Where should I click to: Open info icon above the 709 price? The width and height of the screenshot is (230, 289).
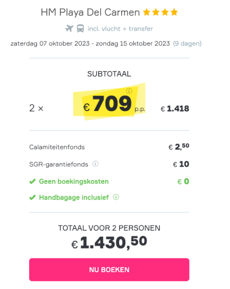[129, 91]
